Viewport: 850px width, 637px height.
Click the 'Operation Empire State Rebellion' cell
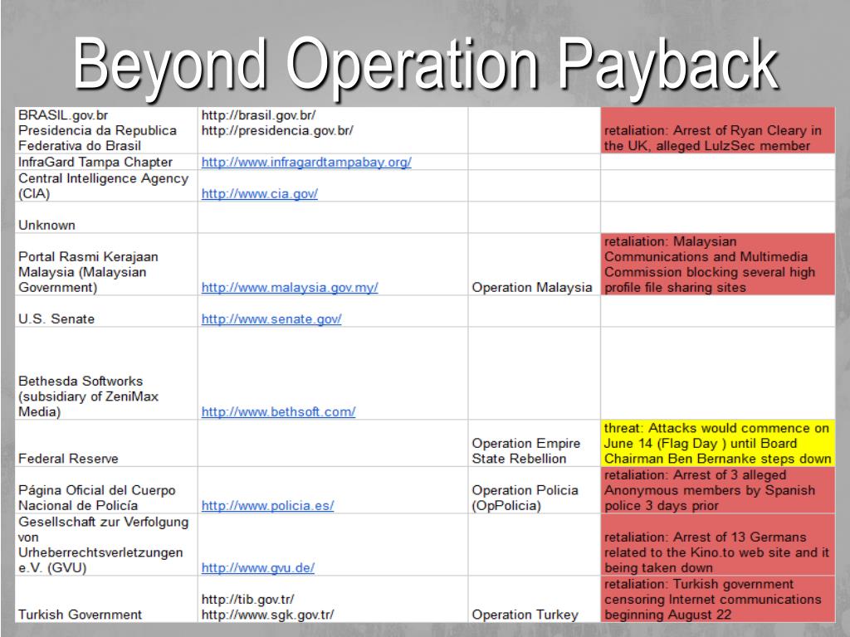pos(535,443)
